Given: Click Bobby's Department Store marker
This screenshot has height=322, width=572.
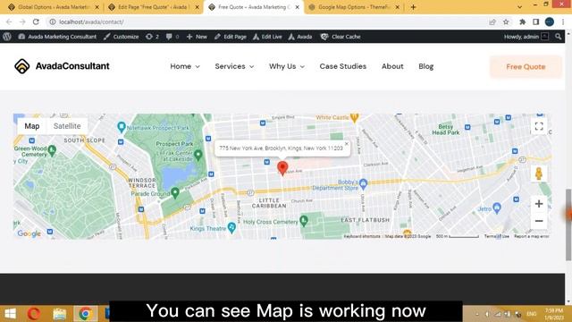Looking at the screenshot, I should pos(363,184).
